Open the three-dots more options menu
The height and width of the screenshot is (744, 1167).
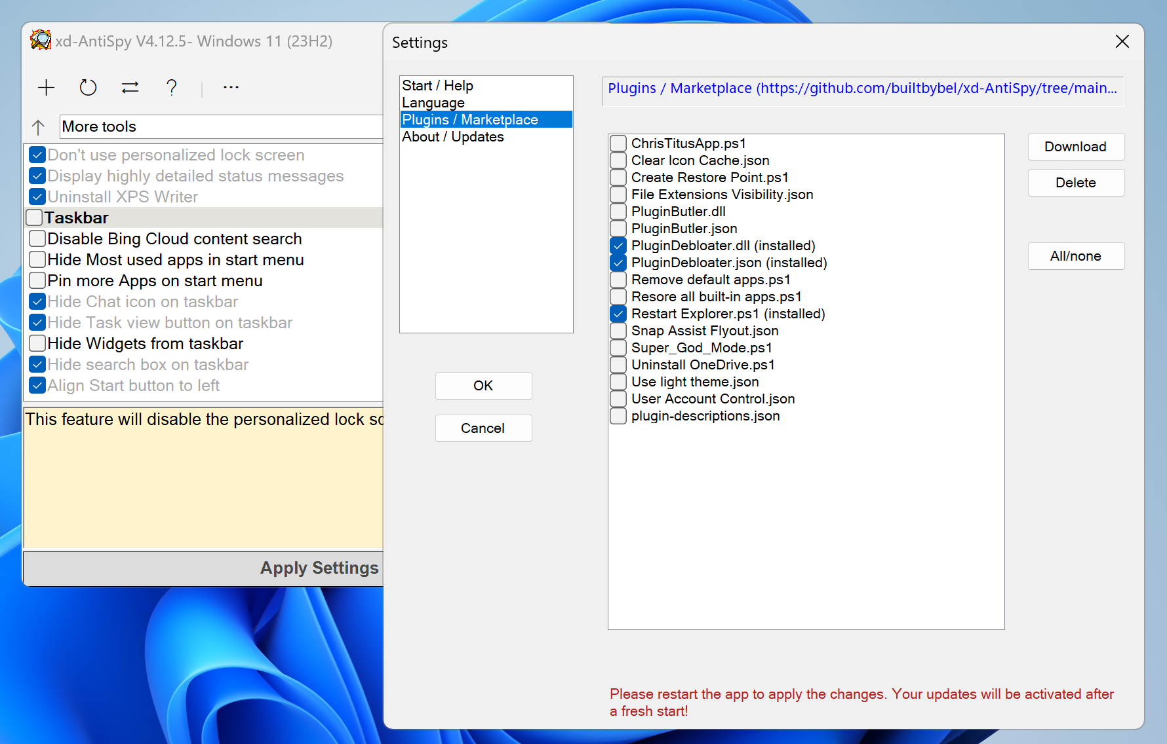click(231, 87)
